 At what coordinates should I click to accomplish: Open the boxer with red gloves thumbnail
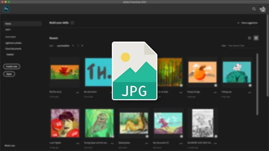[65, 123]
